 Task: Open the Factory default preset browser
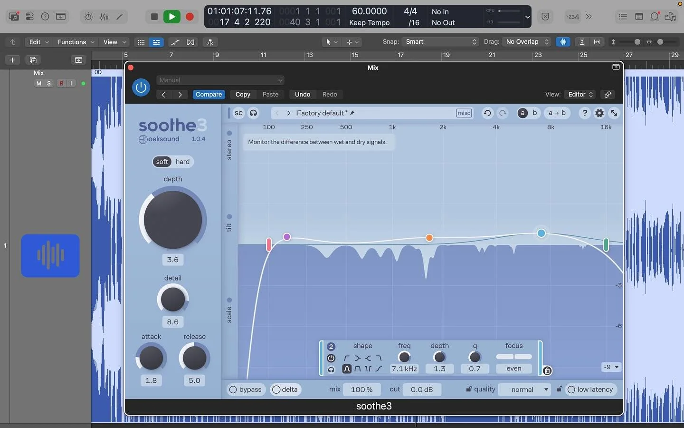point(325,113)
